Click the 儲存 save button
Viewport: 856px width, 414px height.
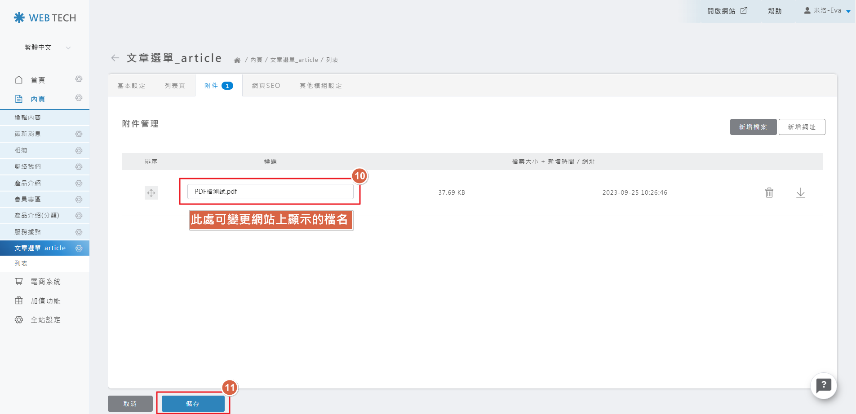(x=193, y=404)
